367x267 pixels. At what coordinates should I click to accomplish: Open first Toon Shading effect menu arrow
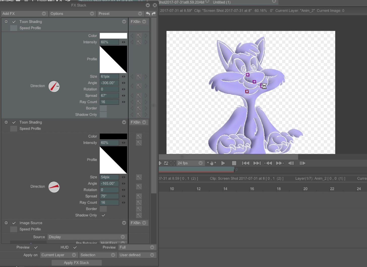point(124,22)
